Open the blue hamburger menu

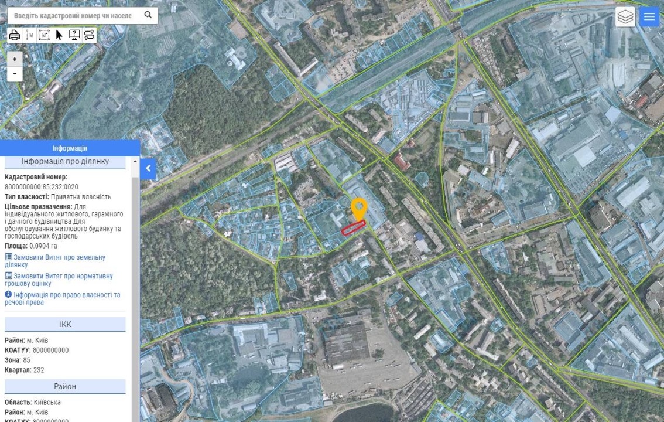[x=649, y=17]
